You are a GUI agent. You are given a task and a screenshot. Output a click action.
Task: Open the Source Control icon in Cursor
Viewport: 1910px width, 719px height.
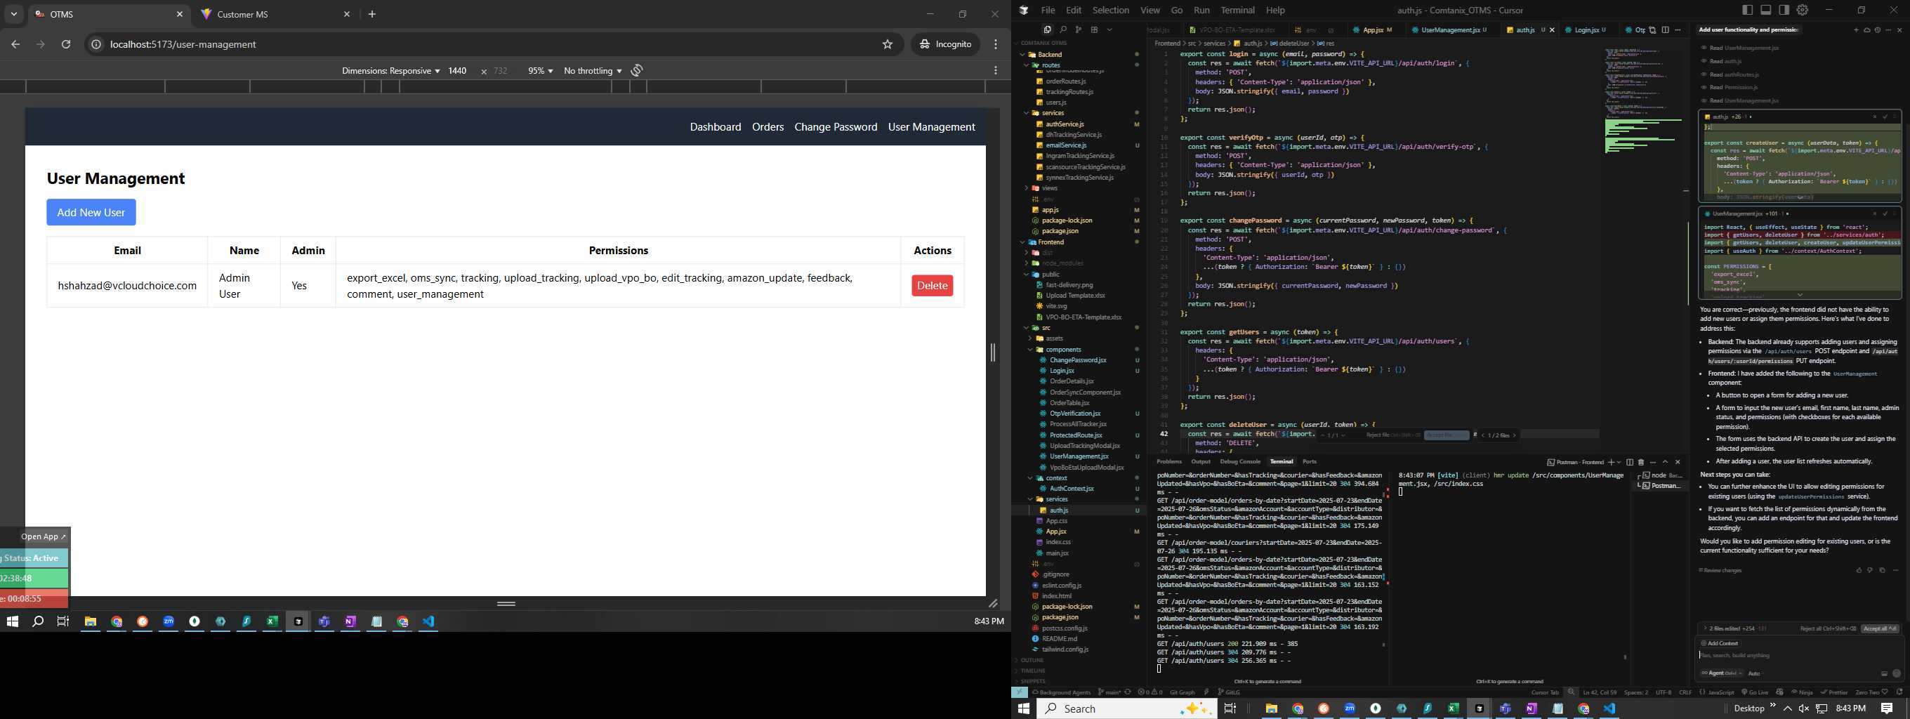(1078, 29)
